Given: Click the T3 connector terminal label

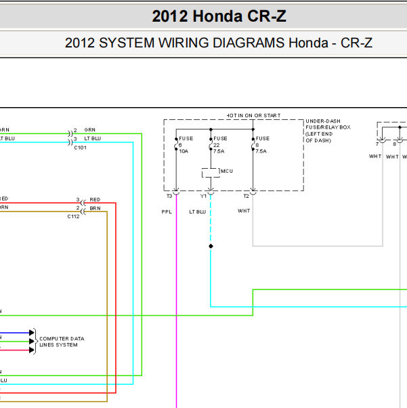Looking at the screenshot, I should 169,196.
